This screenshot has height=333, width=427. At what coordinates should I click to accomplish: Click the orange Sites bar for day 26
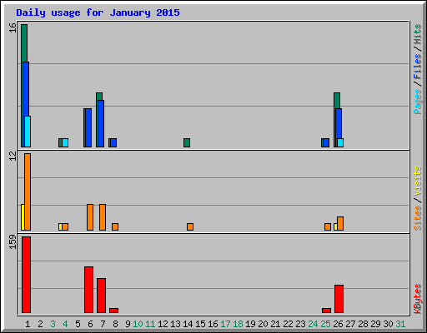point(340,224)
